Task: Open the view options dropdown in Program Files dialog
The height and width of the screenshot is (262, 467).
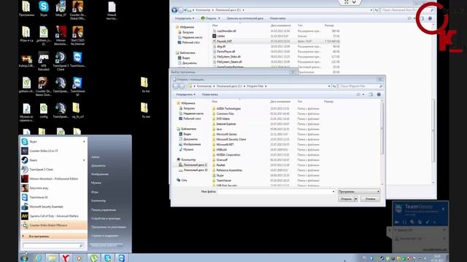Action: pyautogui.click(x=363, y=95)
